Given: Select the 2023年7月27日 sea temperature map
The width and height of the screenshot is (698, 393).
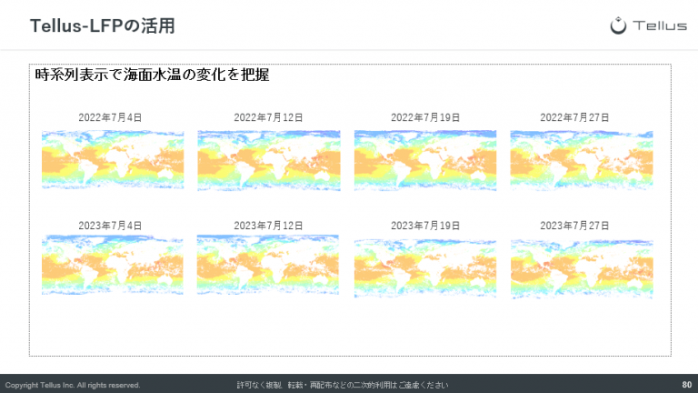Looking at the screenshot, I should point(582,268).
